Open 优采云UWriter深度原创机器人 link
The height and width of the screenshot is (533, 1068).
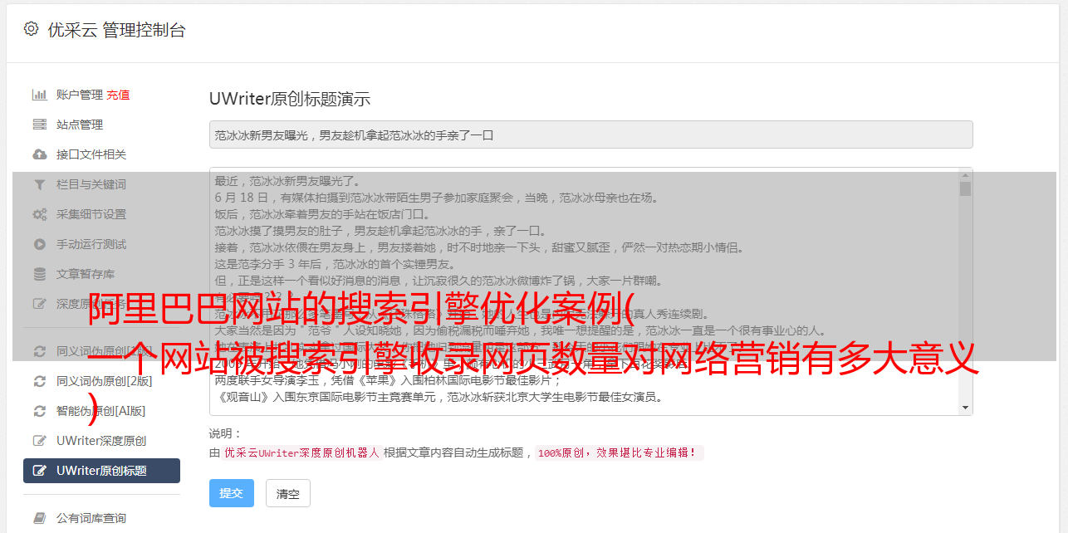302,453
